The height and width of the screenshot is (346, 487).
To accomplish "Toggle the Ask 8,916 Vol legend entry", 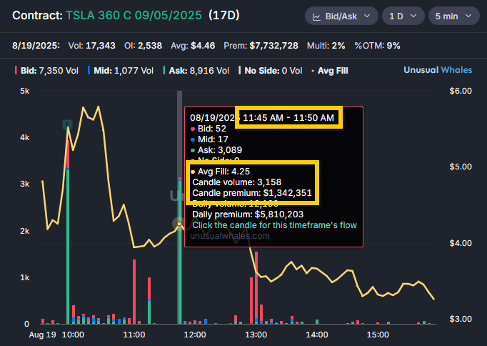I will (x=196, y=71).
